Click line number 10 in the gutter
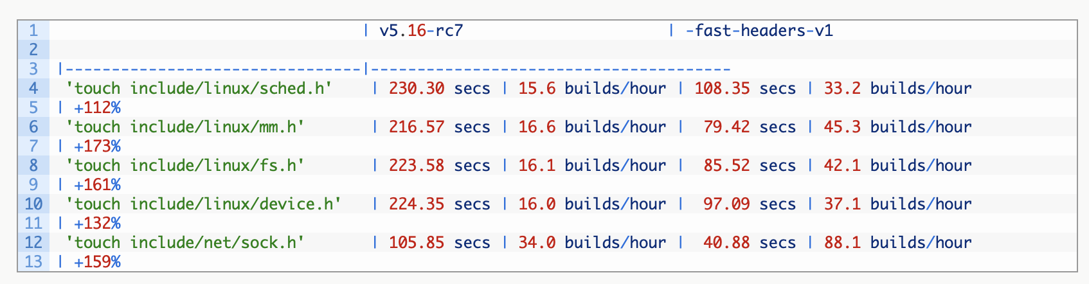This screenshot has width=1089, height=284. pyautogui.click(x=33, y=204)
